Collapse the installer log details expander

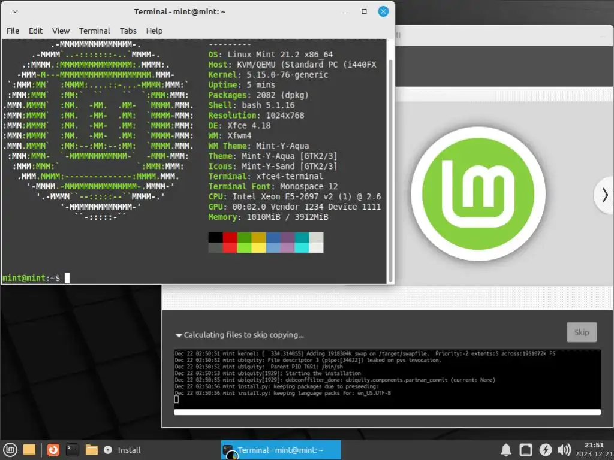point(179,335)
